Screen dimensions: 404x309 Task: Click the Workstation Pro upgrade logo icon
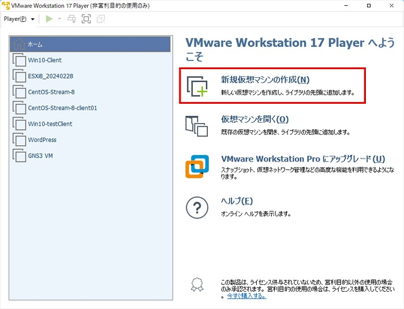point(197,167)
